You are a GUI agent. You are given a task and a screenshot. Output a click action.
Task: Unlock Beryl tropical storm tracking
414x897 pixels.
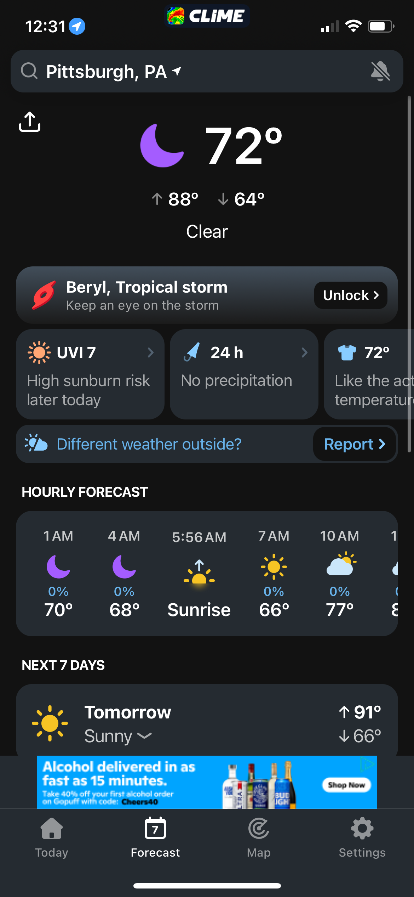click(x=350, y=295)
